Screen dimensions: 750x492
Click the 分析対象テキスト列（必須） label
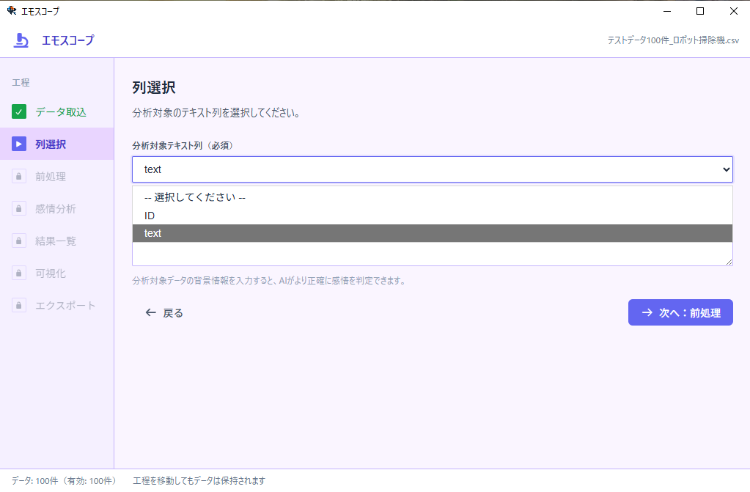click(183, 145)
